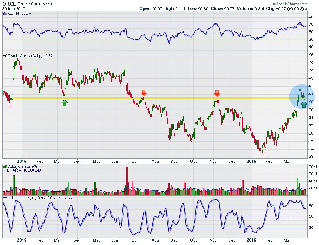This screenshot has width=319, height=245.
Task: Click the RSI(14) legend line icon
Action: click(x=5, y=13)
